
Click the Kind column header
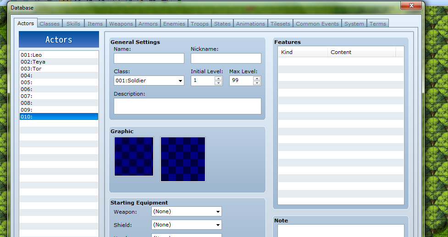[303, 52]
